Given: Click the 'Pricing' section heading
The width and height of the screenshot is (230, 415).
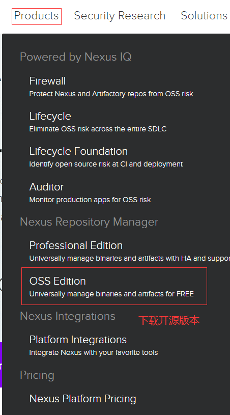Looking at the screenshot, I should [x=37, y=375].
